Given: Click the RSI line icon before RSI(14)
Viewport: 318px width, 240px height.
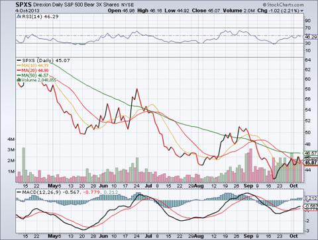Looking at the screenshot, I should pyautogui.click(x=19, y=17).
